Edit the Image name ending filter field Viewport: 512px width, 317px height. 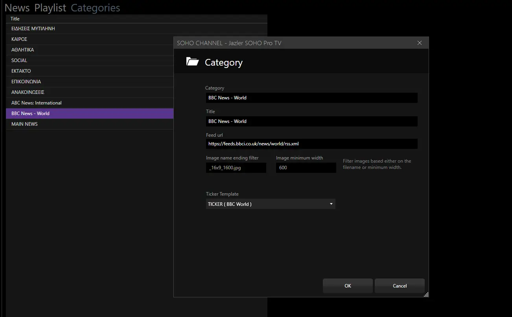click(x=236, y=168)
